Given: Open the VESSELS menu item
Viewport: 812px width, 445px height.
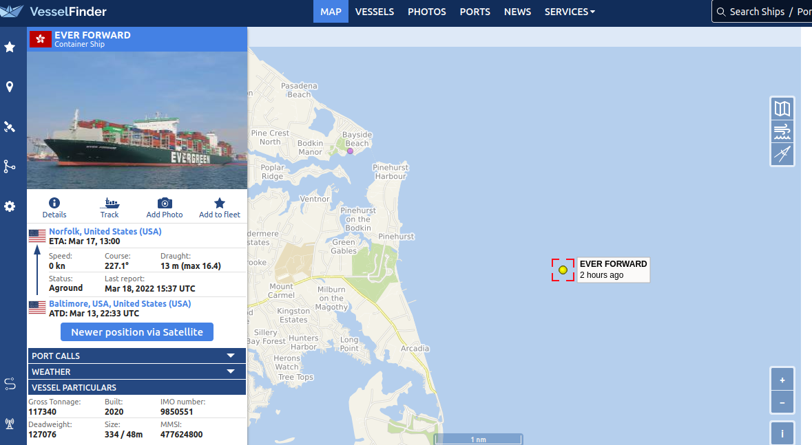Looking at the screenshot, I should [x=375, y=12].
